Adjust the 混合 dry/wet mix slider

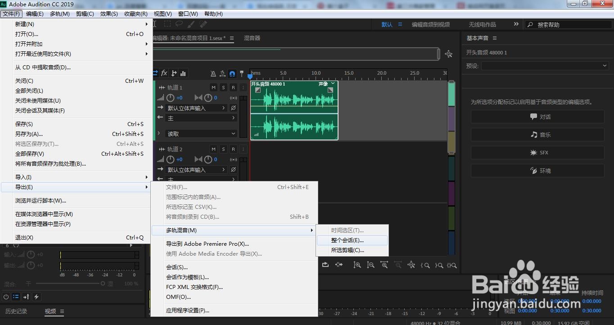pyautogui.click(x=70, y=284)
